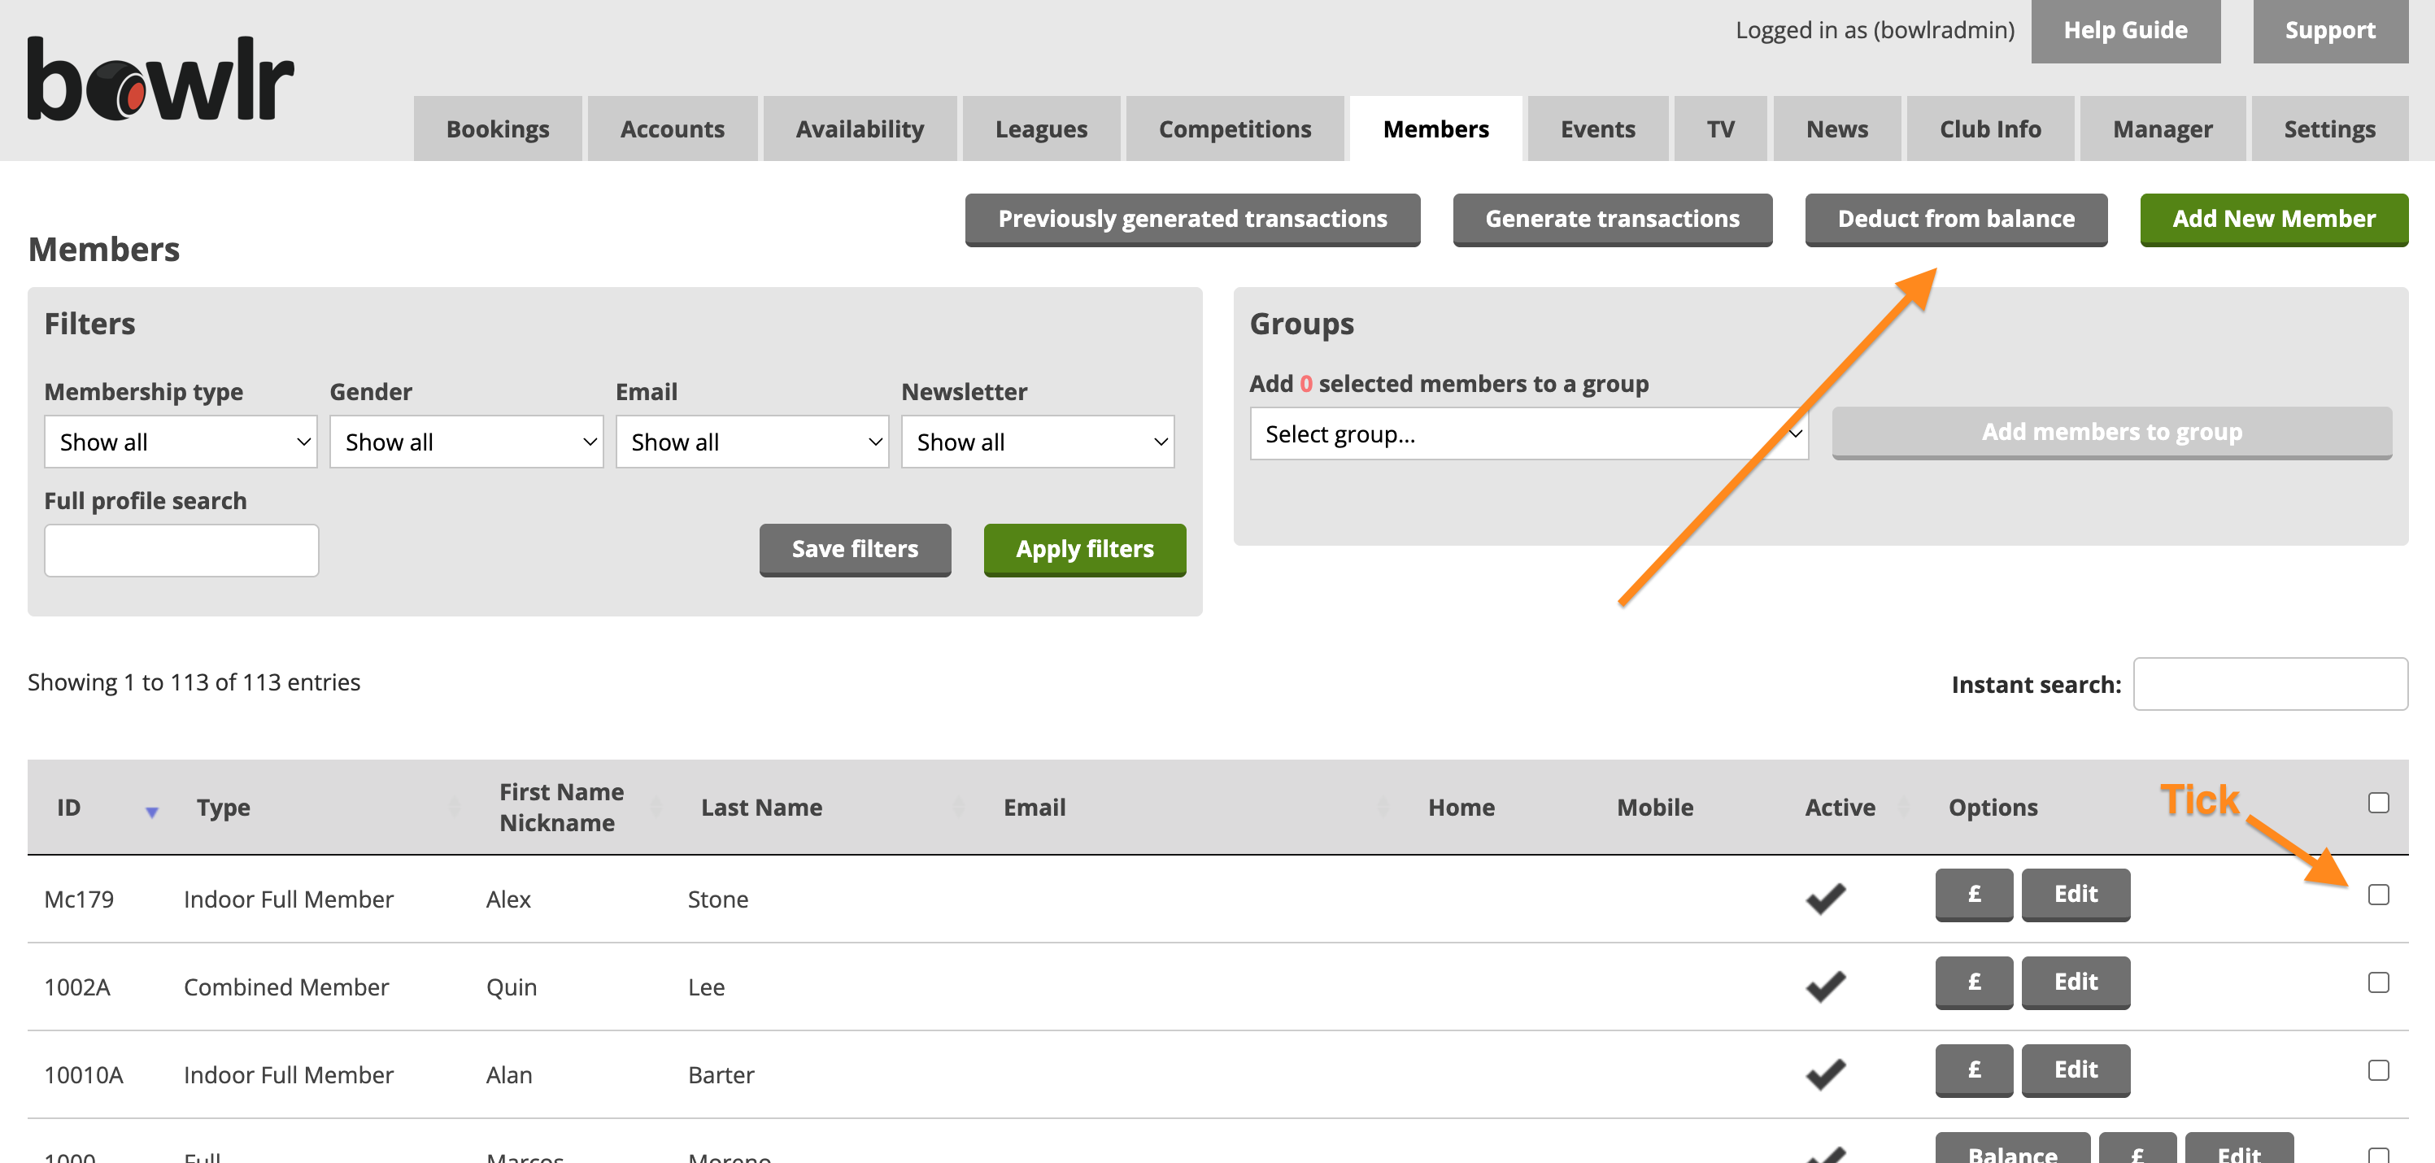Switch to the Bookings tab

tap(497, 128)
